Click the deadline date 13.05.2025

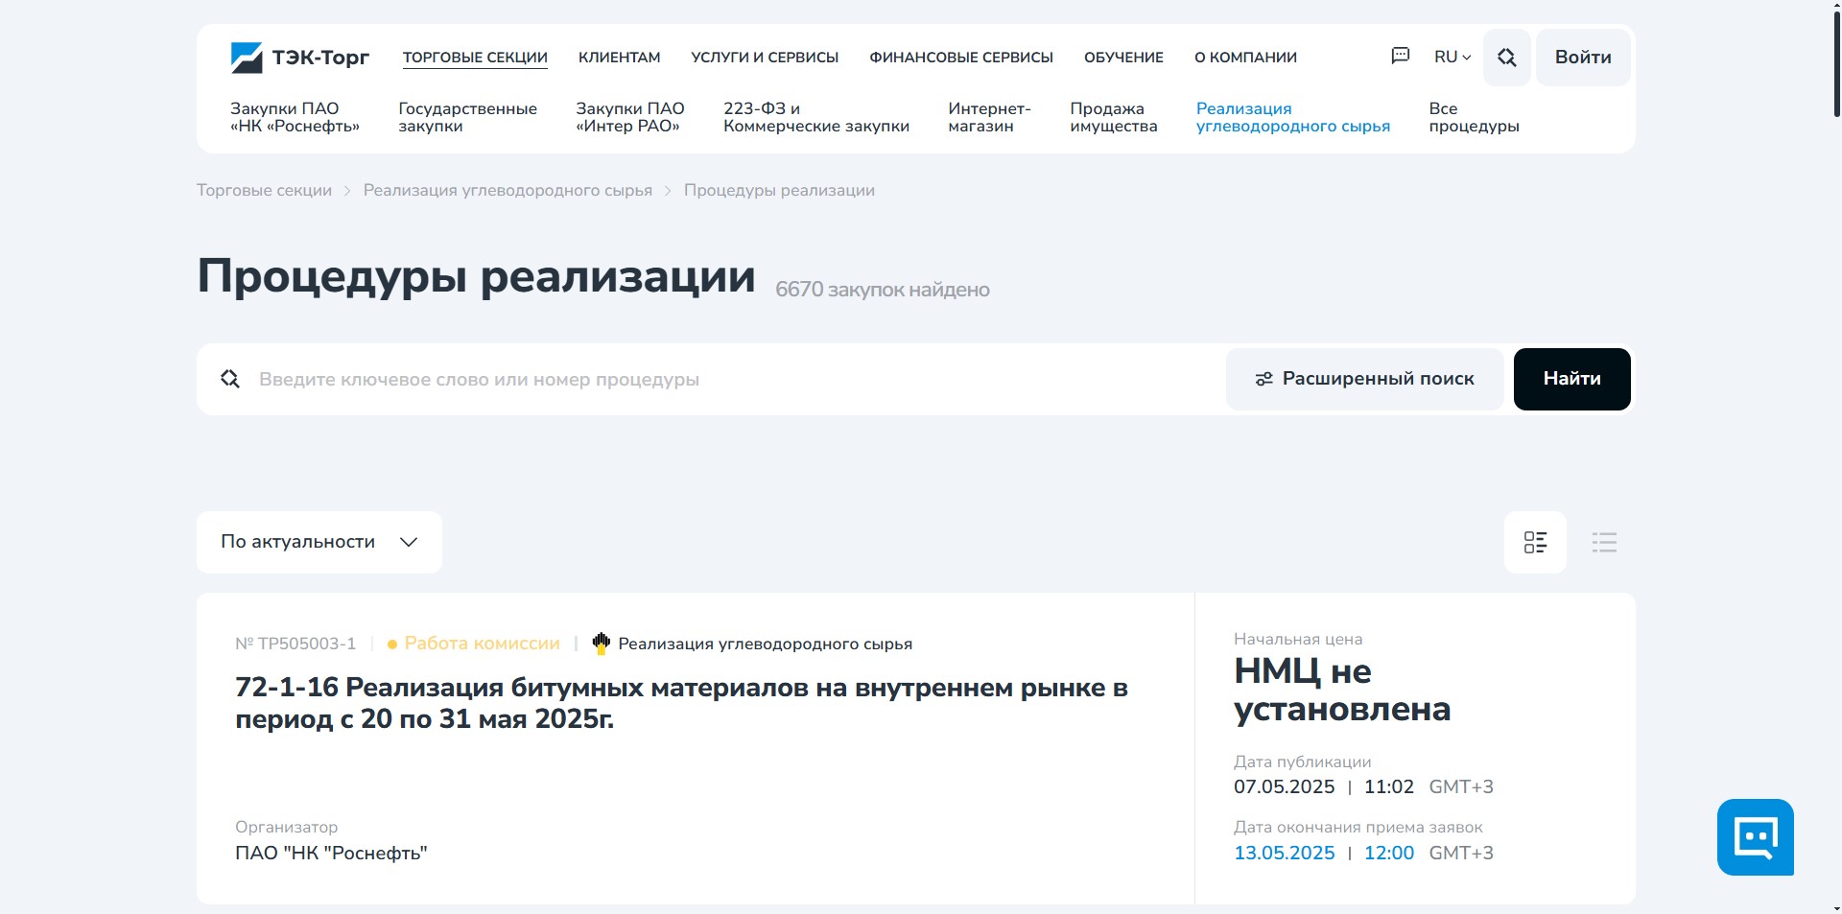(1284, 853)
